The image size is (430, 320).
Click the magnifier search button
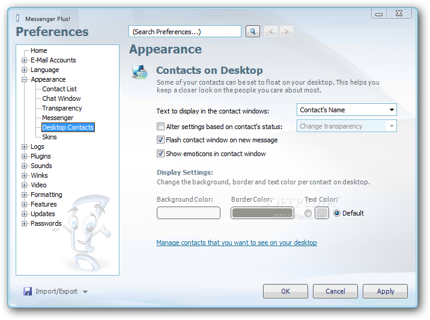pyautogui.click(x=253, y=32)
